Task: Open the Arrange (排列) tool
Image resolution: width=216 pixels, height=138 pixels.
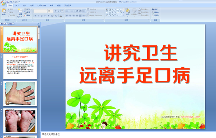Action: click(x=127, y=12)
